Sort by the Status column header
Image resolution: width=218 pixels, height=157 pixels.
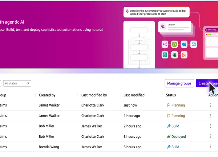(x=171, y=95)
